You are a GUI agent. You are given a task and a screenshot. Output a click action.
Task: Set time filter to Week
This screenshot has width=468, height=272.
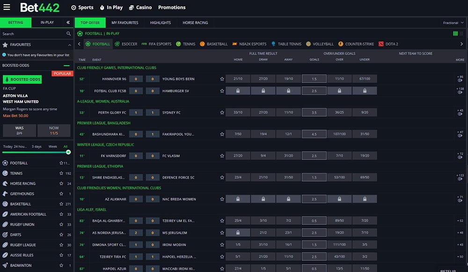pyautogui.click(x=52, y=146)
